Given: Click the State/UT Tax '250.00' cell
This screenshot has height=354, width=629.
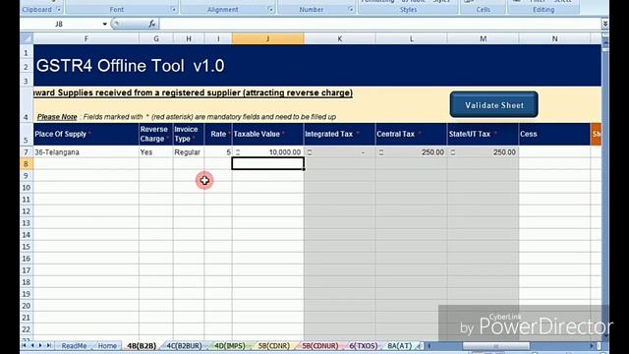Looking at the screenshot, I should (483, 152).
